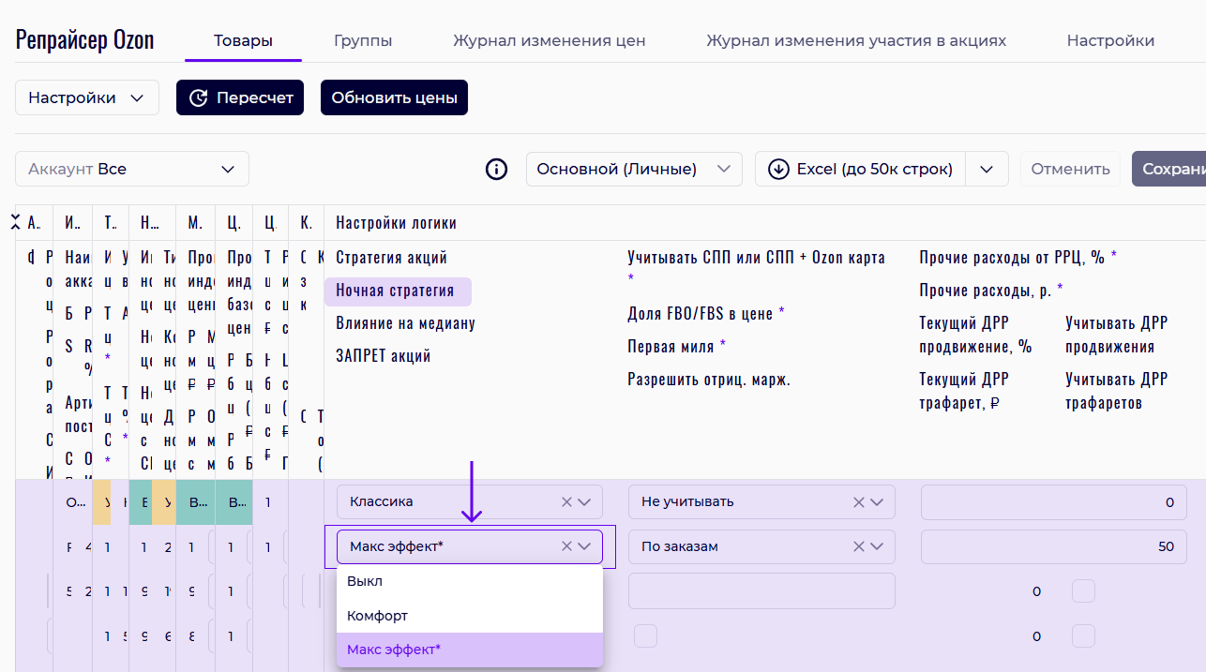
Task: Clear the По заказам selection with X
Action: 858,546
